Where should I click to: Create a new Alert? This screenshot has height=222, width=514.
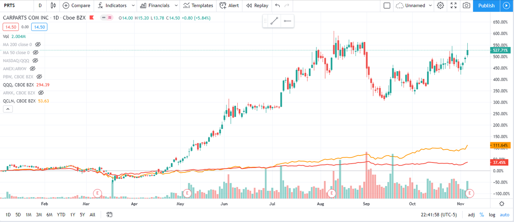[229, 6]
